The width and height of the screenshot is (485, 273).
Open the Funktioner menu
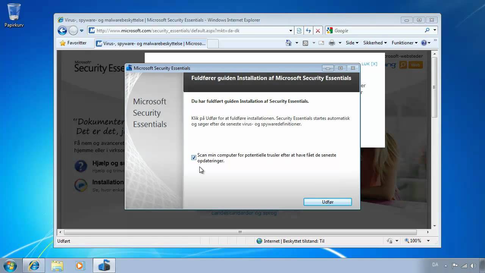click(x=404, y=43)
